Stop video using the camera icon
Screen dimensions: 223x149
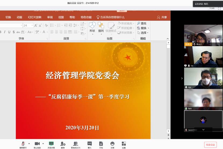pyautogui.click(x=37, y=144)
